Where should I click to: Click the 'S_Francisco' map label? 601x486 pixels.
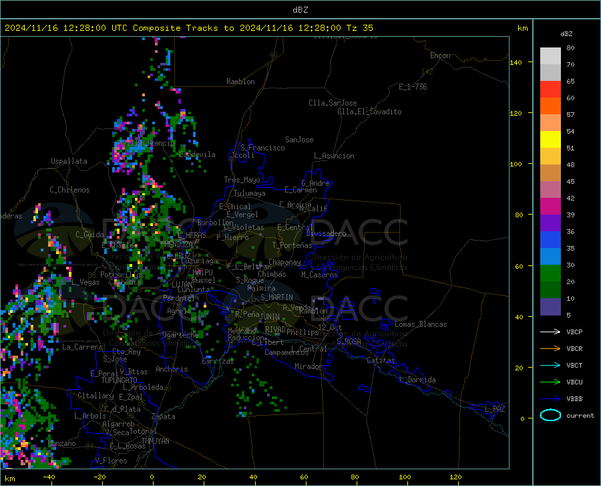click(262, 148)
